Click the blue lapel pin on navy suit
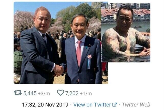Viewport: 164px width, 110px height. [87, 48]
